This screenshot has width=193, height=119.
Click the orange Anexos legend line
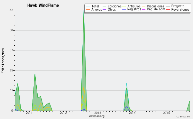88,9
